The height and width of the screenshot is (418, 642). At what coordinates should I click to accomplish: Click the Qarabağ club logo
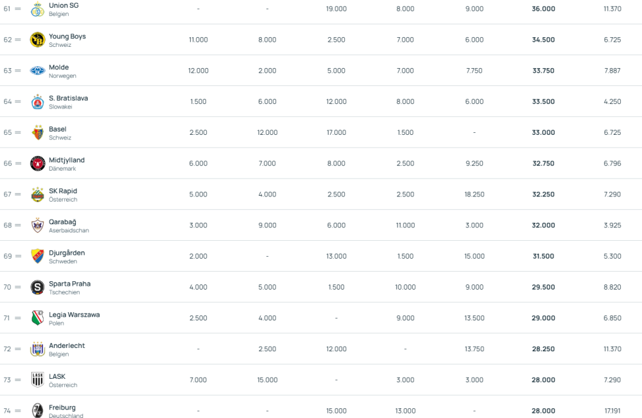coord(37,225)
